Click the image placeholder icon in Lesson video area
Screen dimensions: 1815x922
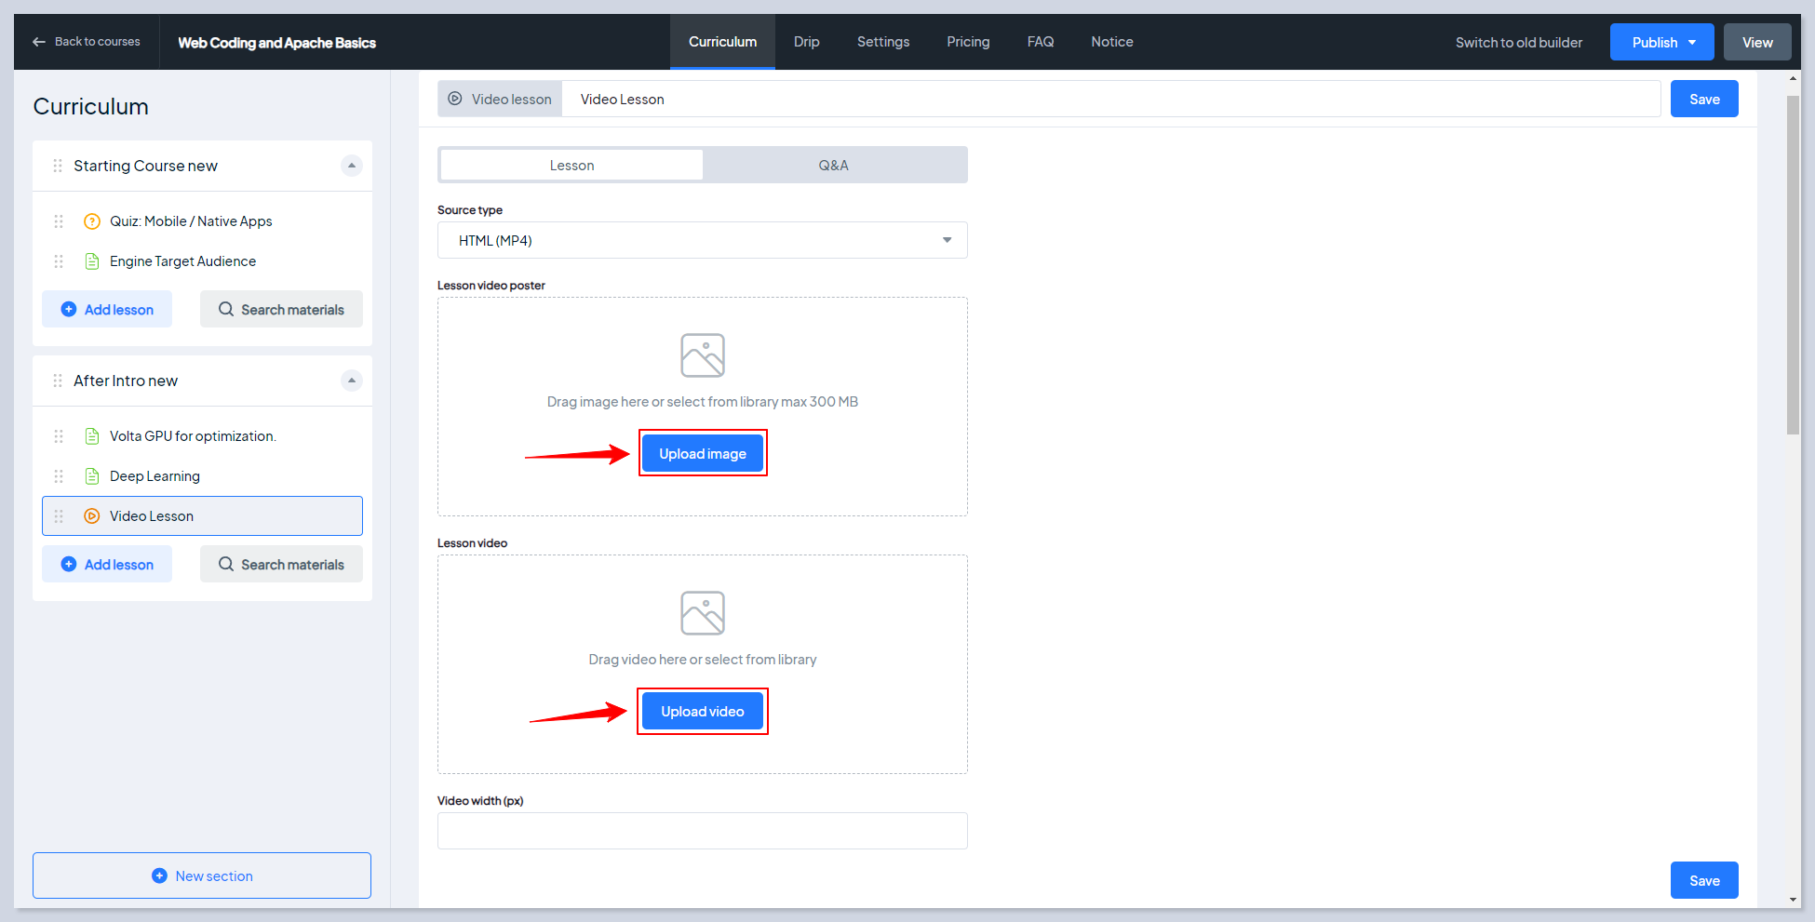(x=702, y=613)
